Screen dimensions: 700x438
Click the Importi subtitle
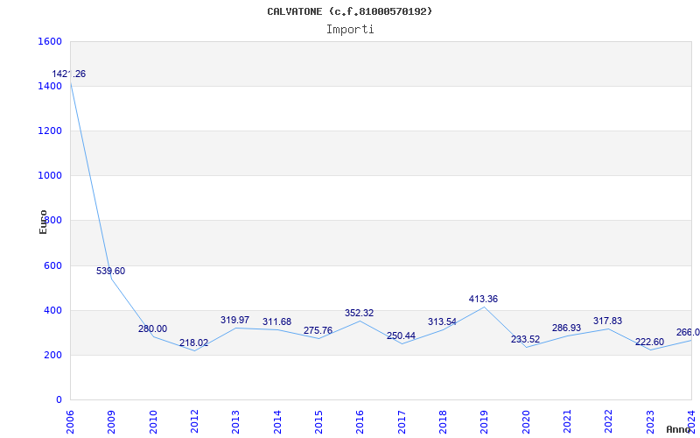349,30
